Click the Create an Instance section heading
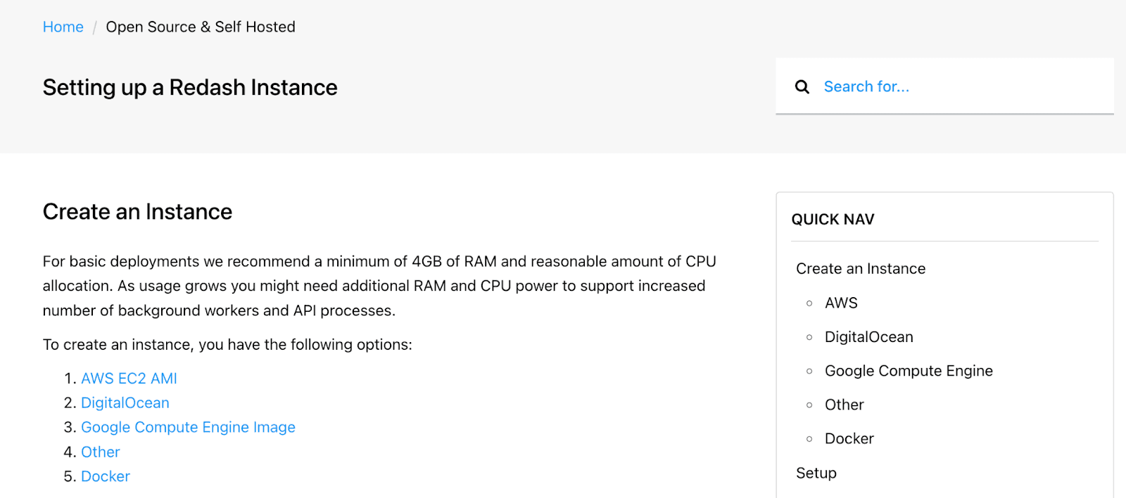The height and width of the screenshot is (498, 1126). click(137, 212)
